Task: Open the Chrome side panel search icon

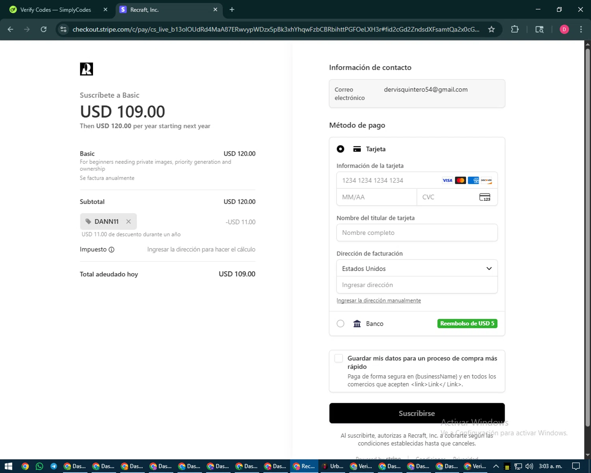Action: tap(539, 29)
